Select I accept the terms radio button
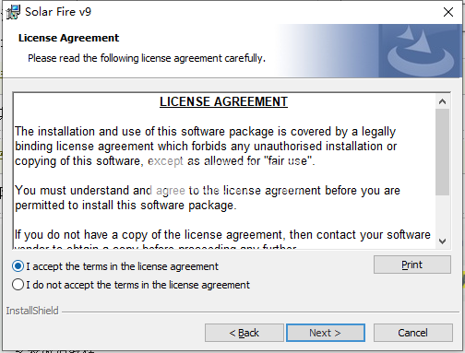Screen dimensions: 465x353 18,266
